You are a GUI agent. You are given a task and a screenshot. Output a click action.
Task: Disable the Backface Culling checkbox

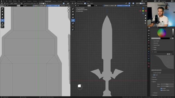tap(161, 90)
